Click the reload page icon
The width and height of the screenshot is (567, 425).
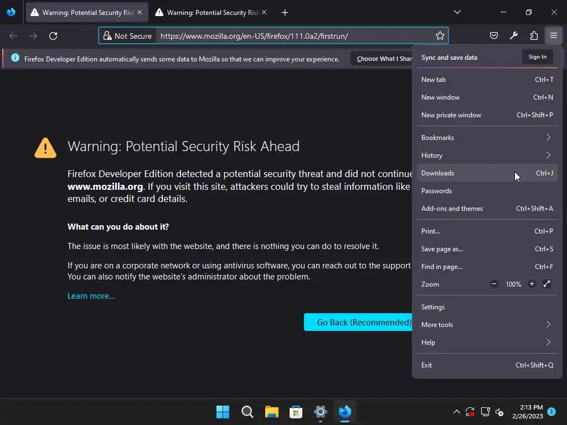click(53, 36)
